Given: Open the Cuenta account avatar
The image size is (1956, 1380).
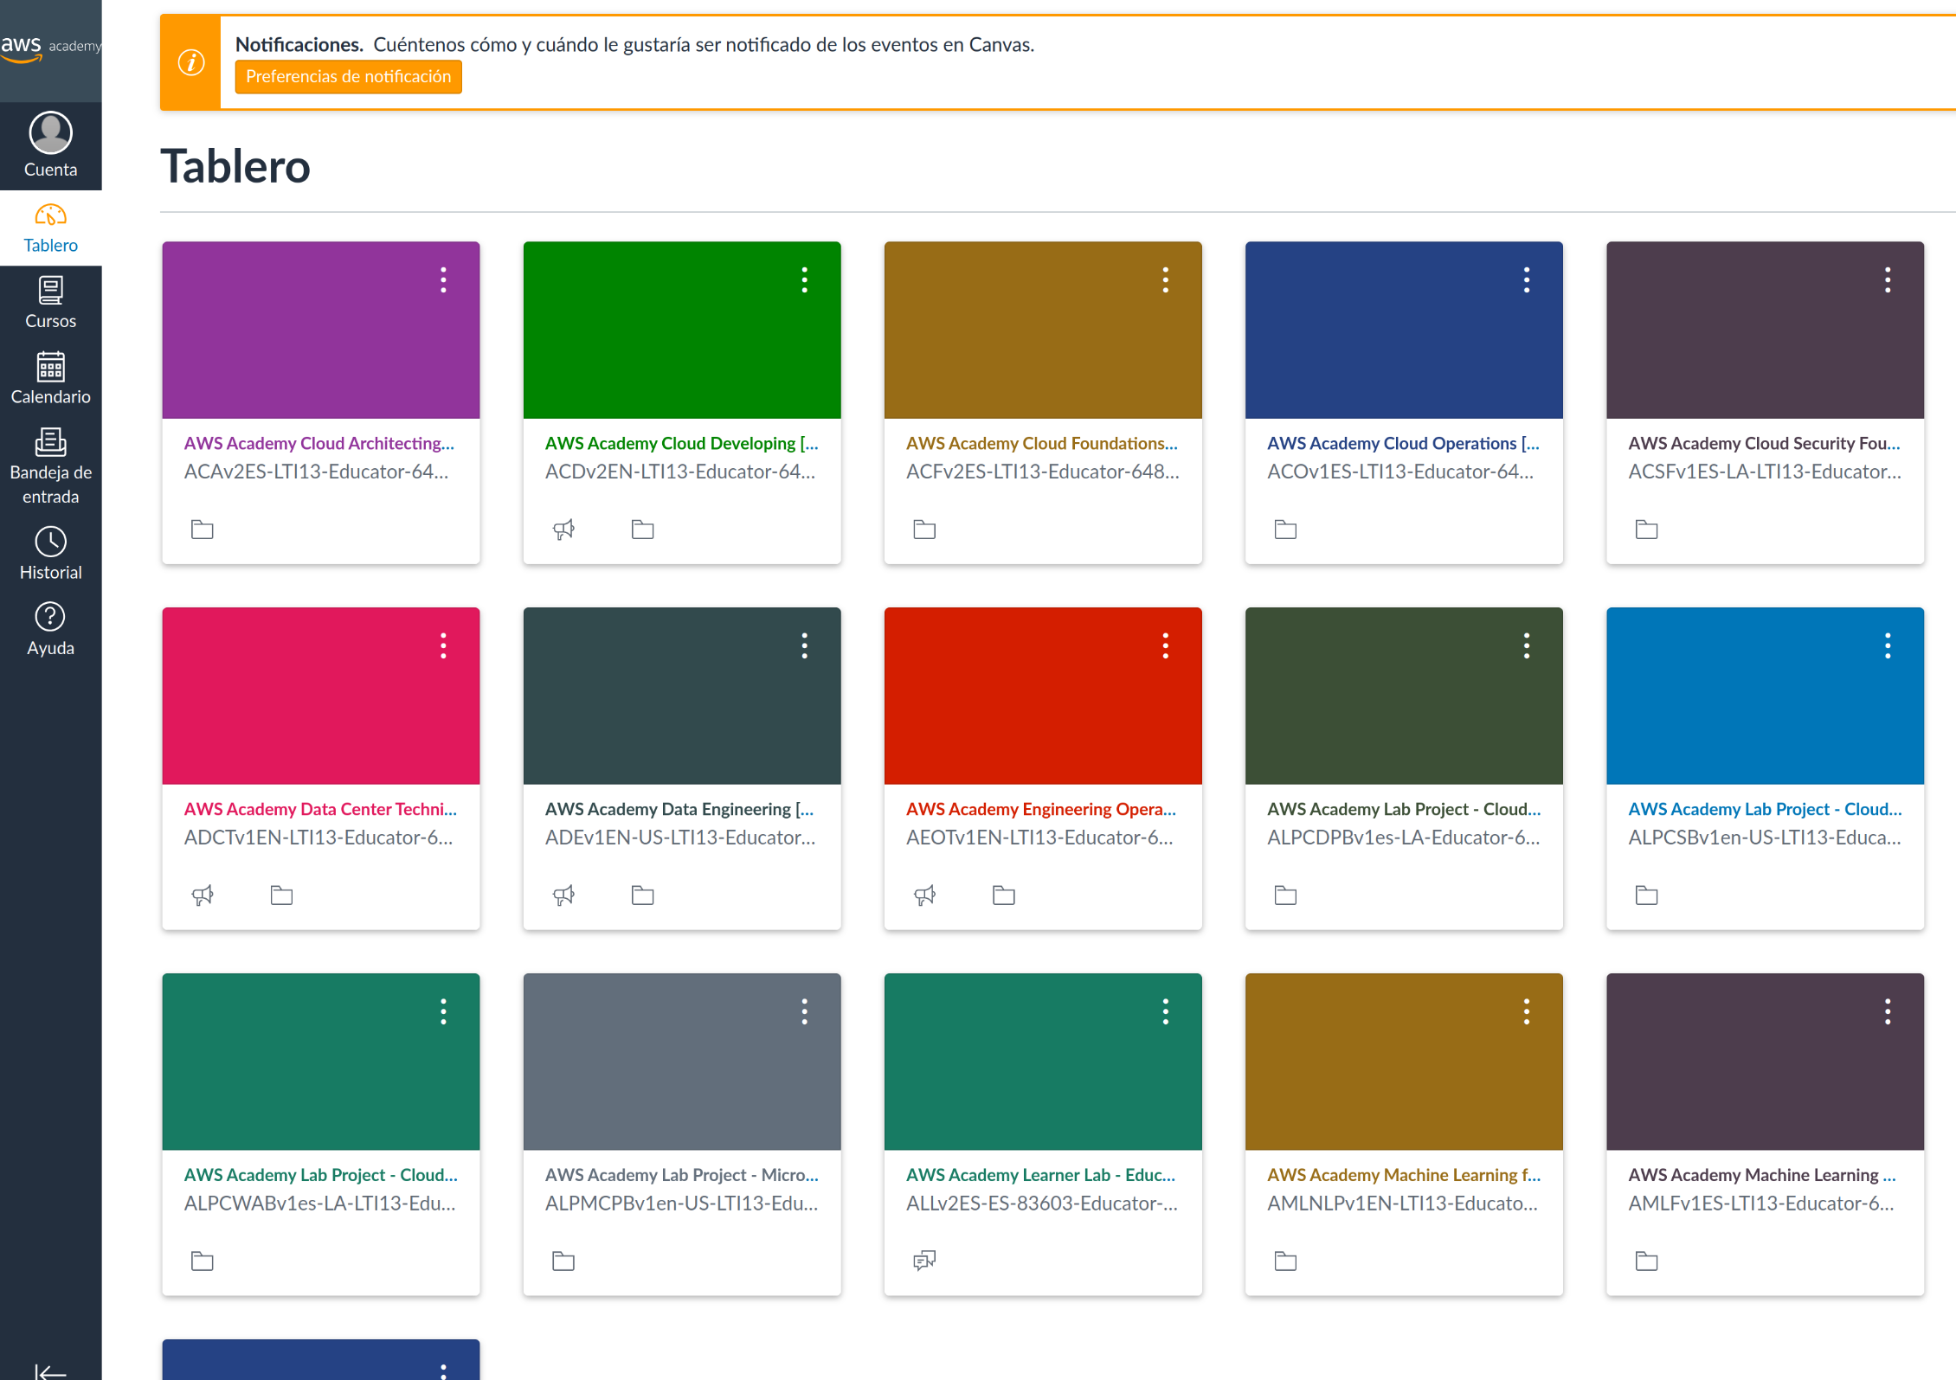Looking at the screenshot, I should (50, 134).
